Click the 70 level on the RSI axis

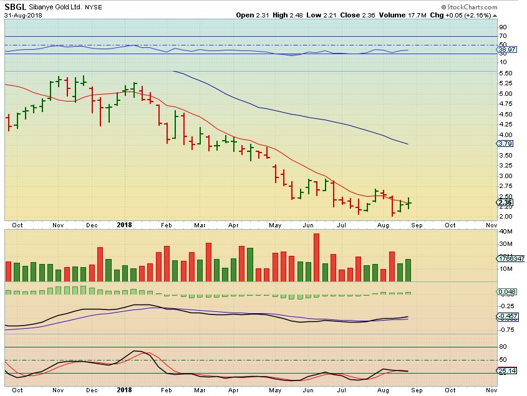point(503,36)
